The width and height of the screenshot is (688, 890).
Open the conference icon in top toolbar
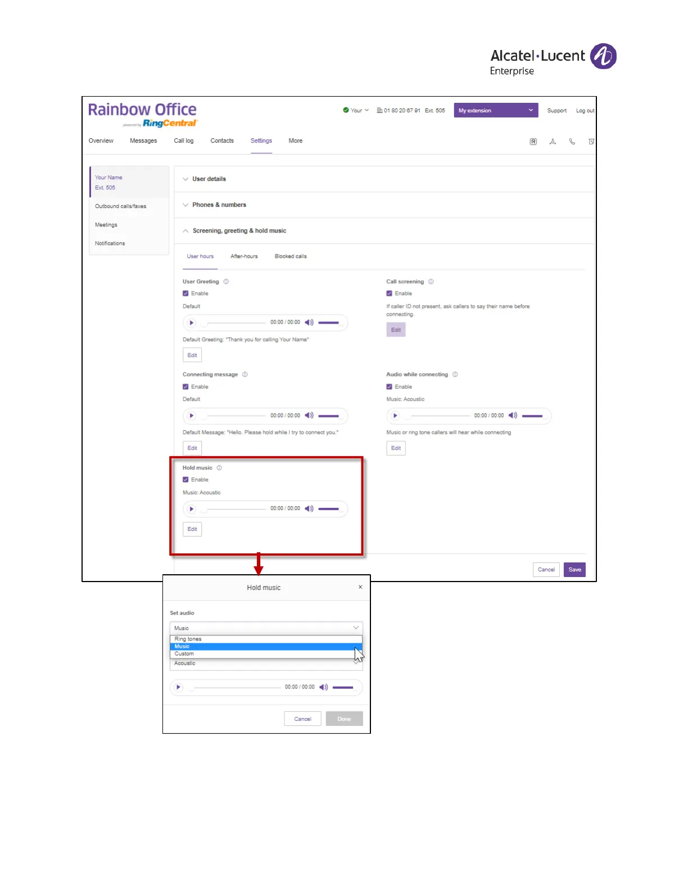(553, 142)
